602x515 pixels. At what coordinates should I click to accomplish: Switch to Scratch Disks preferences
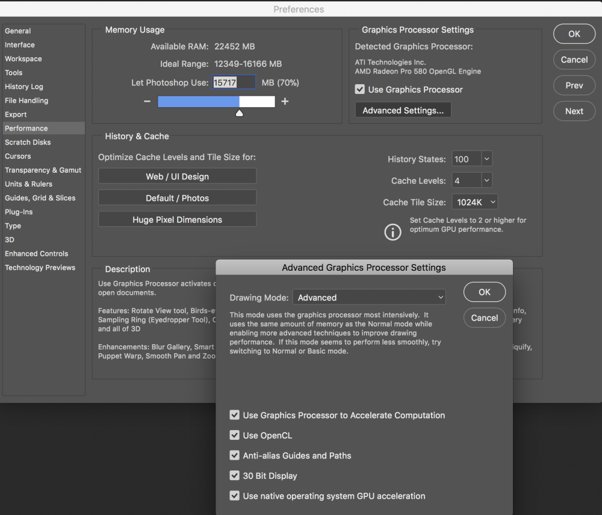click(x=28, y=143)
